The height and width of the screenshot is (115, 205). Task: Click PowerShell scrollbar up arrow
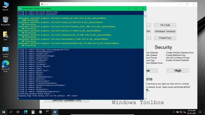(x=145, y=12)
